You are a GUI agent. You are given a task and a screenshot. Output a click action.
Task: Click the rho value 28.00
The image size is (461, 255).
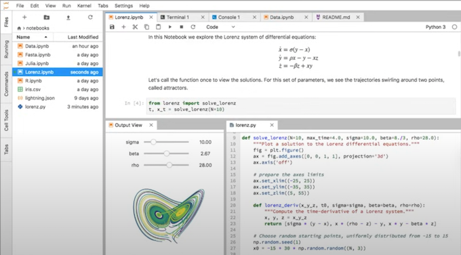[205, 165]
